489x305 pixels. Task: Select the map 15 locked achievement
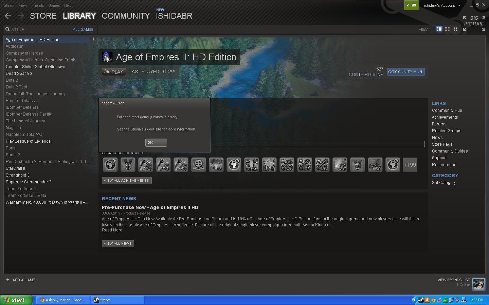(216, 165)
